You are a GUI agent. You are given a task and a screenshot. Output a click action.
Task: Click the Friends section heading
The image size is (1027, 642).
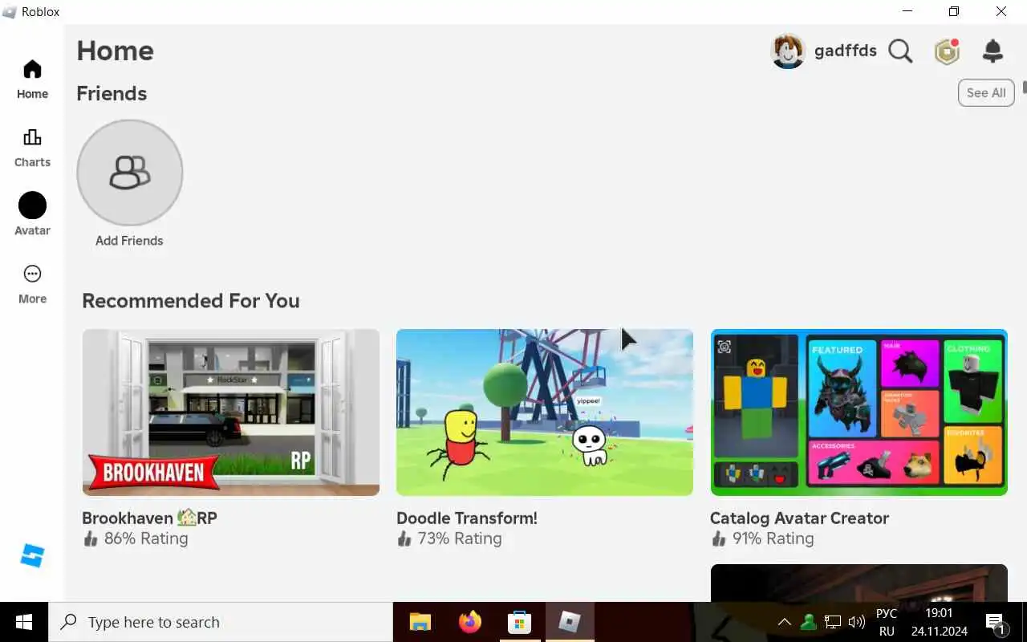click(x=112, y=94)
